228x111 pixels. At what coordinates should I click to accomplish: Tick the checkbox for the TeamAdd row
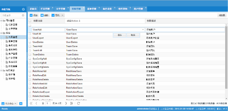click(x=30, y=46)
